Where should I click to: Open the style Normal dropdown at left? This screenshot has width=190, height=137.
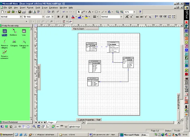[21, 17]
